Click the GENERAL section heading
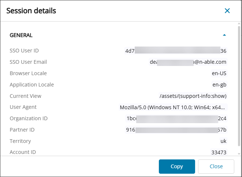 (x=21, y=35)
